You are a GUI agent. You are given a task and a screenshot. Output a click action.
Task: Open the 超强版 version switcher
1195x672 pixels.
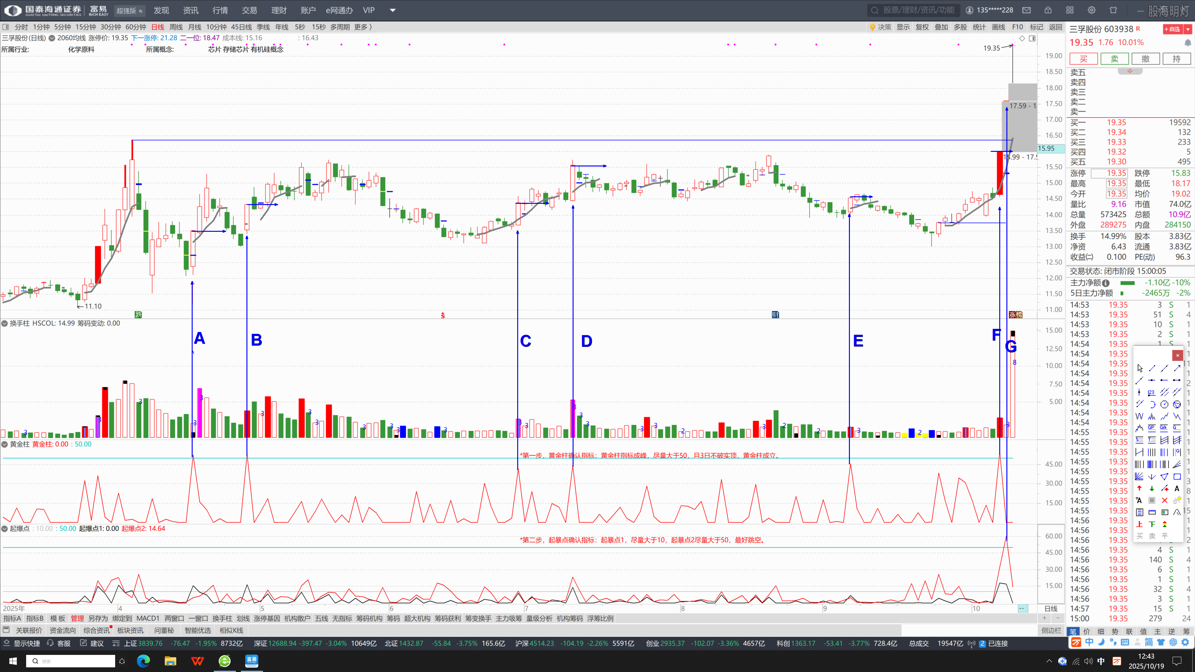tap(129, 11)
